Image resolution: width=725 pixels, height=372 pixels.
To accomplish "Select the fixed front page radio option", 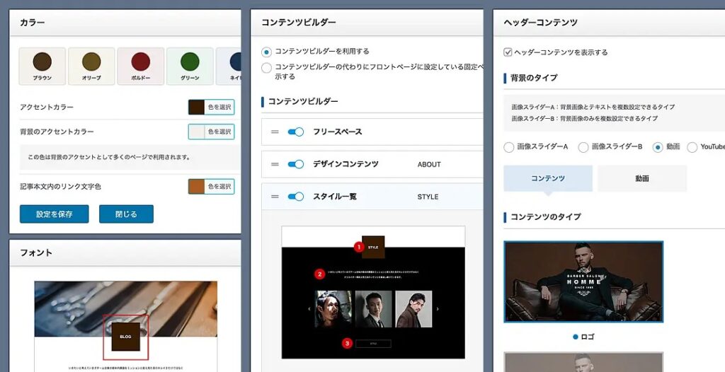I will [x=266, y=68].
